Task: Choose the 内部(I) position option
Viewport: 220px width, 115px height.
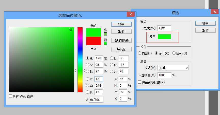Action: tap(140, 53)
